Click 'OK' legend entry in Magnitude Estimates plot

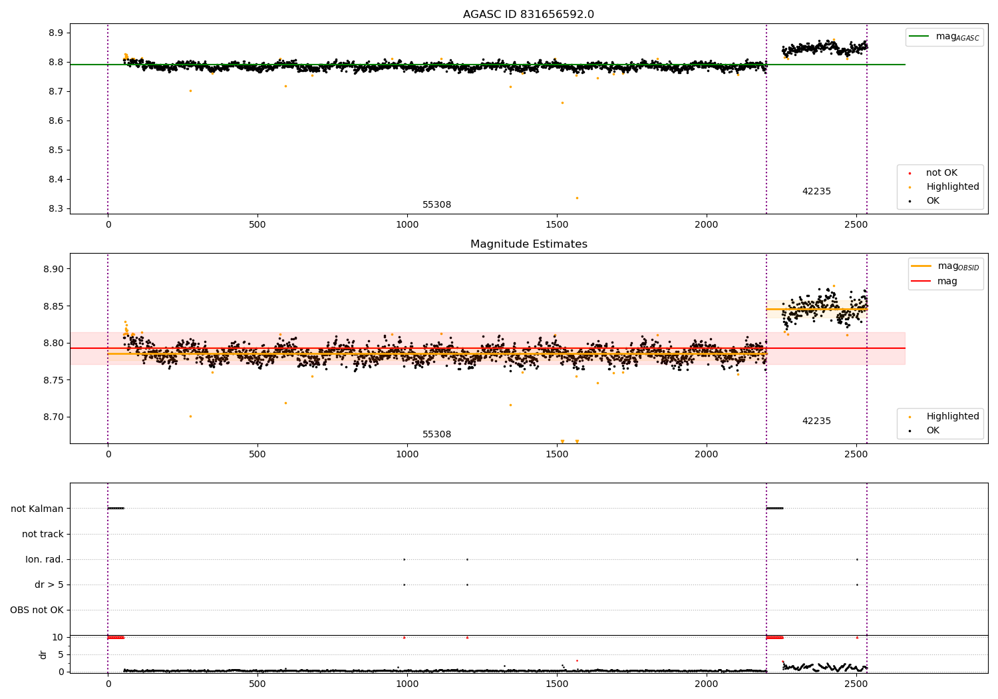933,431
